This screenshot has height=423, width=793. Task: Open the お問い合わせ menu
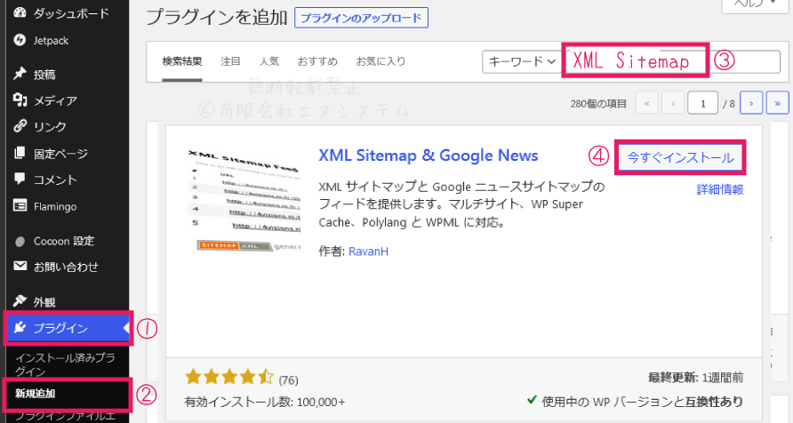pos(67,267)
